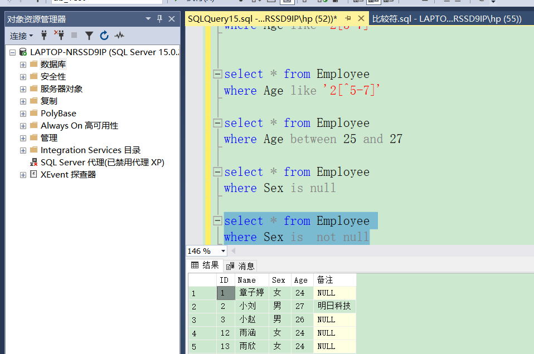The height and width of the screenshot is (354, 534).
Task: Click the Refresh icon in Object Explorer
Action: tap(104, 36)
